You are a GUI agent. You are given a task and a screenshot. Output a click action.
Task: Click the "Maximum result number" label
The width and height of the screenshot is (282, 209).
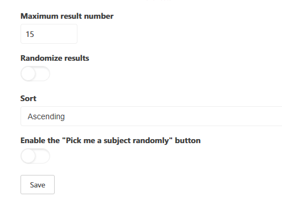[67, 16]
